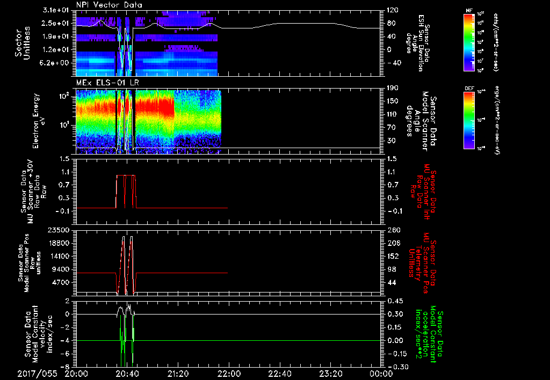Click the 23500 scanner position tick label

58,230
